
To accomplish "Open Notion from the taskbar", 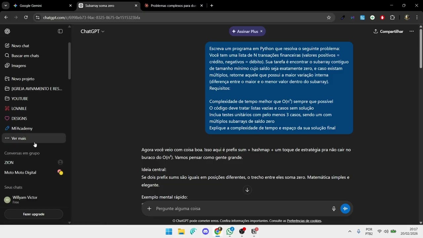I will (x=254, y=231).
